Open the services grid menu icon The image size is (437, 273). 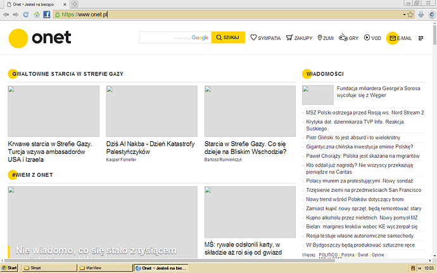[421, 38]
